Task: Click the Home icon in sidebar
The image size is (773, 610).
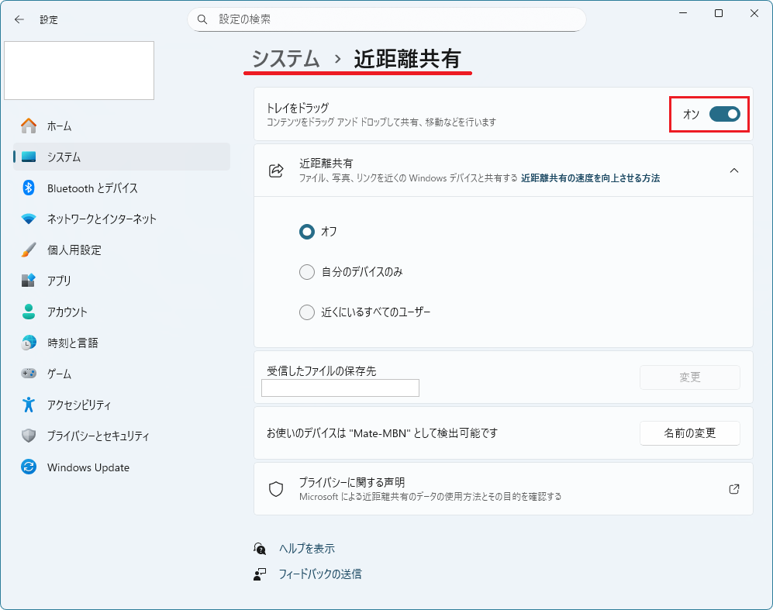Action: pos(29,126)
